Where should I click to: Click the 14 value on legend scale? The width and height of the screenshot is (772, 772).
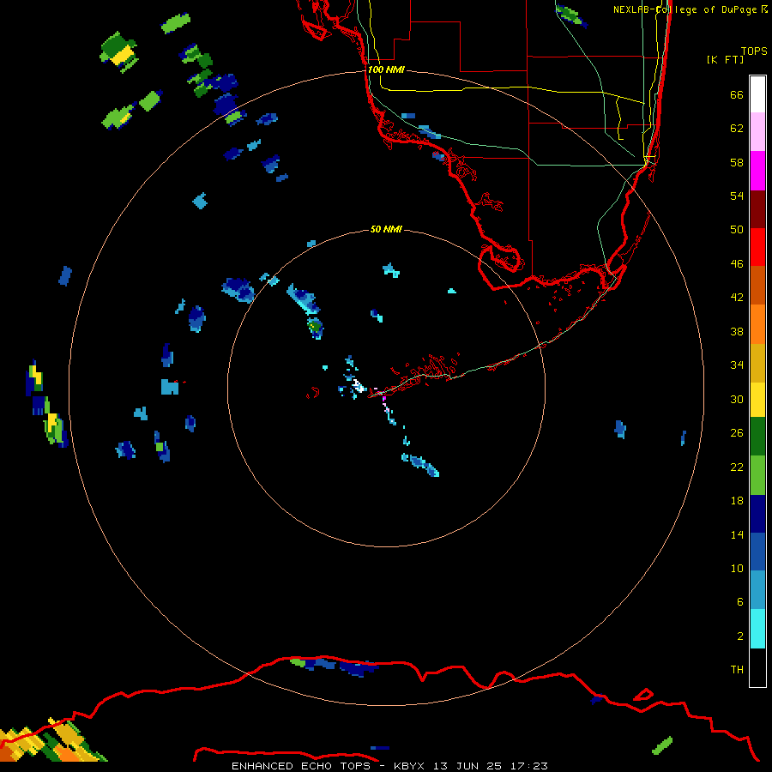pyautogui.click(x=737, y=534)
